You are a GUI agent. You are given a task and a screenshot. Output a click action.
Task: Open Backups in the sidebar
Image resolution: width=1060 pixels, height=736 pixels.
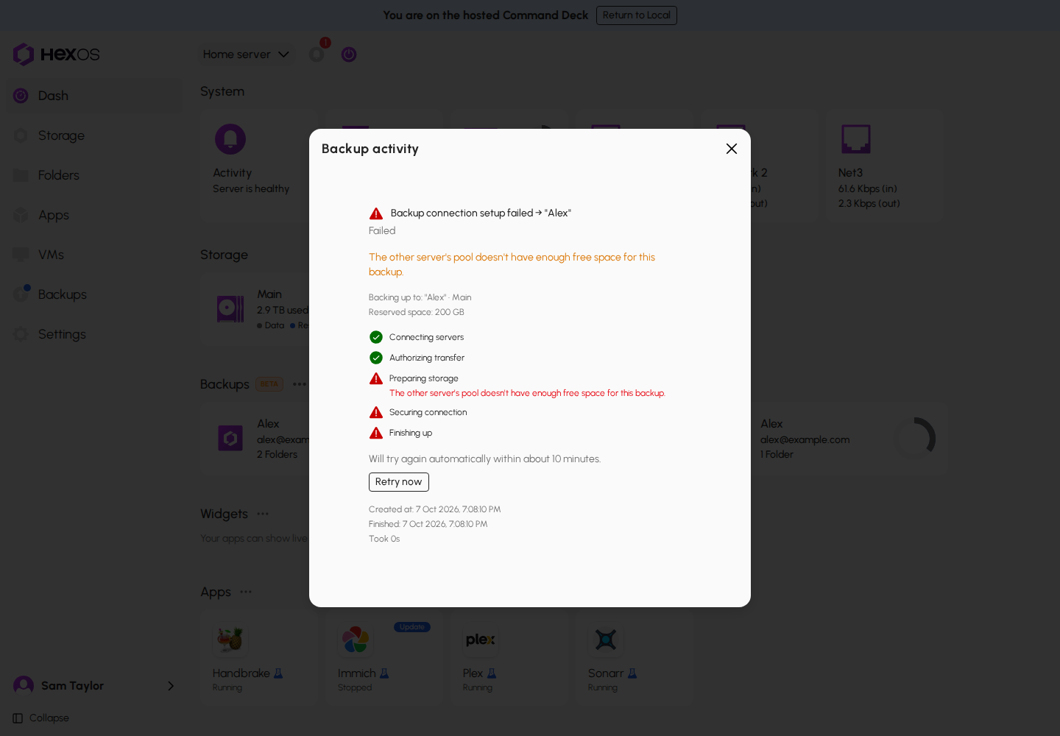click(94, 294)
